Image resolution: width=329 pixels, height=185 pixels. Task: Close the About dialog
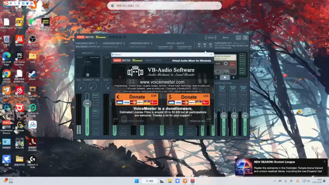coord(211,55)
